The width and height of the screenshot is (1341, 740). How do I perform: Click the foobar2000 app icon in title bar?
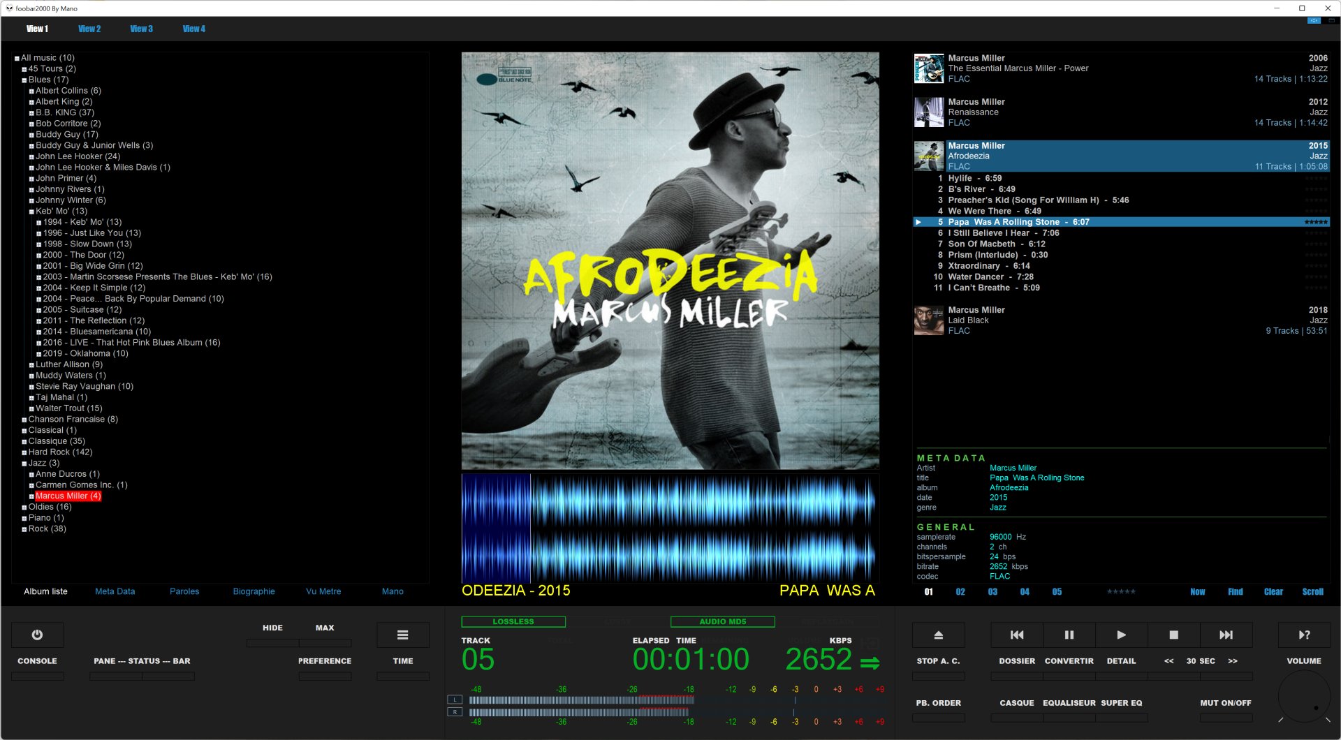pos(9,8)
